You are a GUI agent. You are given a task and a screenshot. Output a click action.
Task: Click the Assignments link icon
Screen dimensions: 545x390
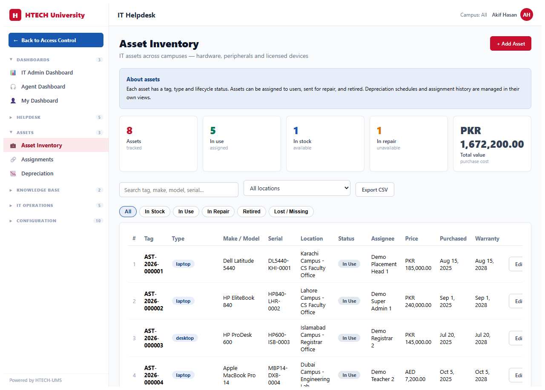point(13,160)
